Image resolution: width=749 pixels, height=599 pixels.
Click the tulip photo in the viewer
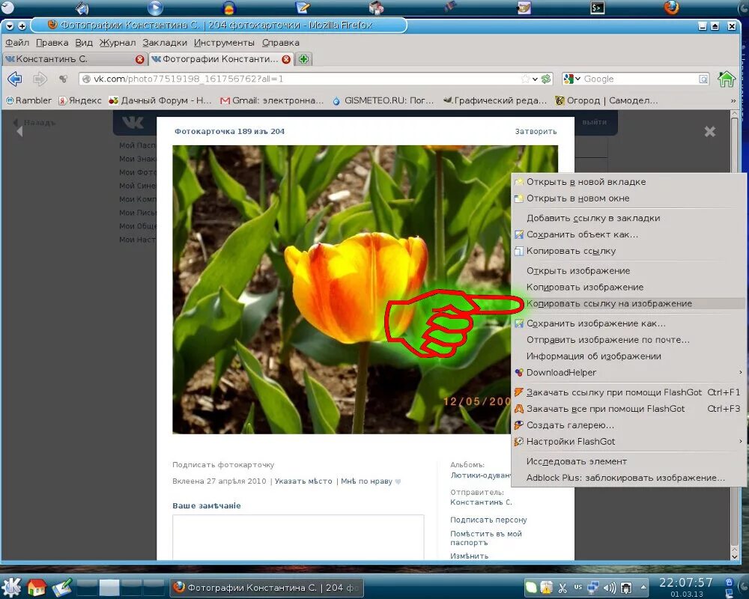pyautogui.click(x=342, y=290)
